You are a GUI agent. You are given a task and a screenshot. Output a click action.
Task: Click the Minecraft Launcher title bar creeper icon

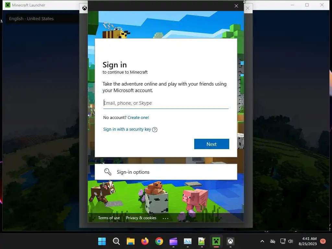point(8,5)
